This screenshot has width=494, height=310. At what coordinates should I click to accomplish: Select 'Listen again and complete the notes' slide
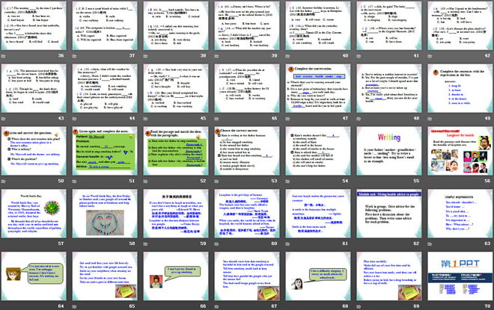pyautogui.click(x=105, y=151)
